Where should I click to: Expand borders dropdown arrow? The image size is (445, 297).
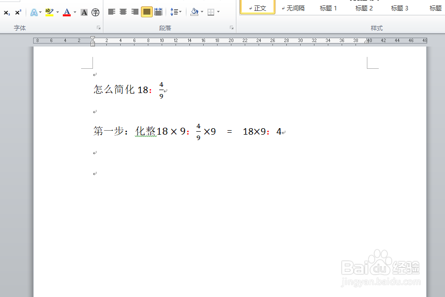point(218,12)
